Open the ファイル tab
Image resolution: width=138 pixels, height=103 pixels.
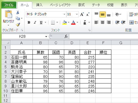click(x=9, y=5)
